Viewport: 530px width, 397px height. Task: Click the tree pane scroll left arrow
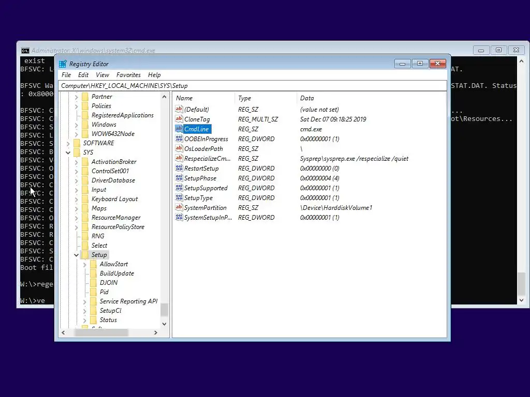pos(63,333)
